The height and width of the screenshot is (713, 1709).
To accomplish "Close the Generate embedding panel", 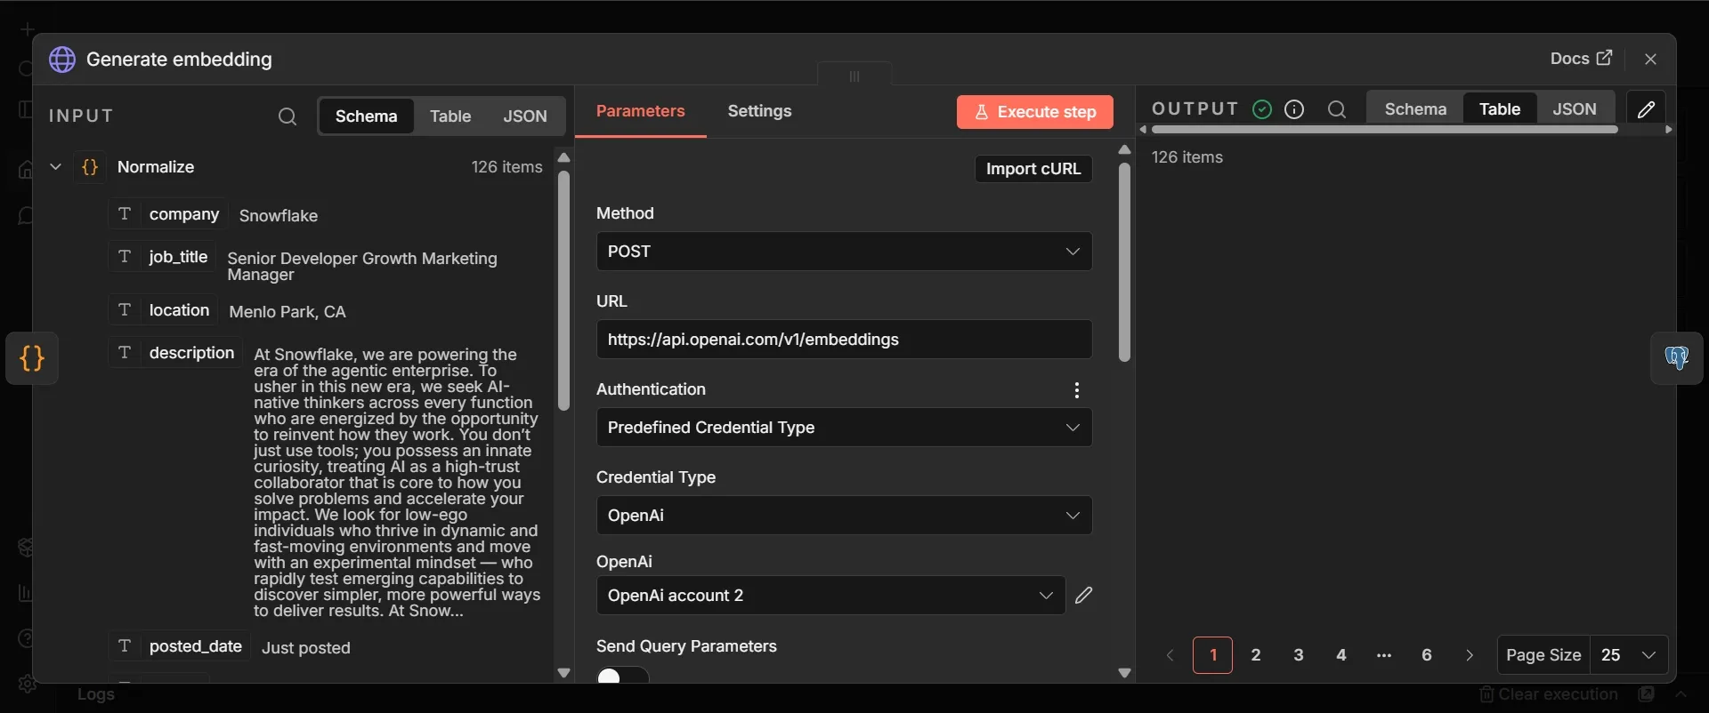I will (x=1650, y=59).
